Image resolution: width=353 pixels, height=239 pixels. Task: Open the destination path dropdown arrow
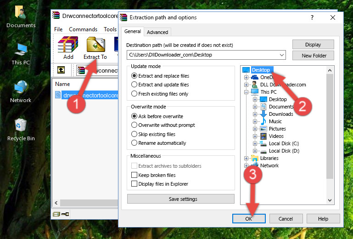[x=282, y=55]
